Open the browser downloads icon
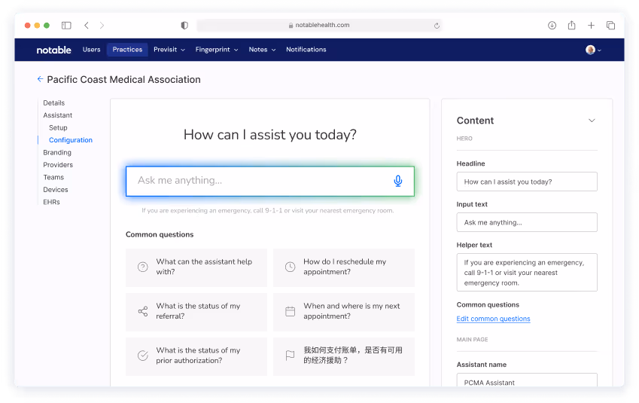 coord(552,26)
